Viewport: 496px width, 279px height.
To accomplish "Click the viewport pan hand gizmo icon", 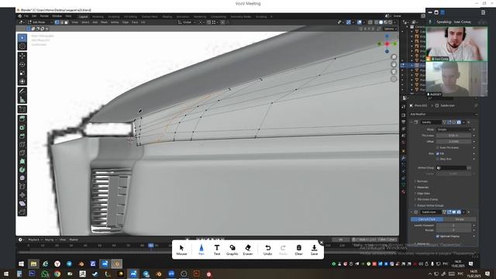I will (x=394, y=64).
